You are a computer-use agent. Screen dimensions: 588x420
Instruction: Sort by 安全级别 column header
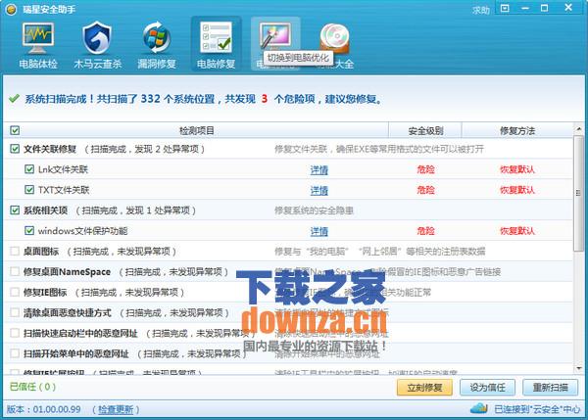(x=425, y=131)
